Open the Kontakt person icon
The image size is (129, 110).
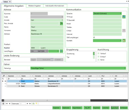(124, 41)
